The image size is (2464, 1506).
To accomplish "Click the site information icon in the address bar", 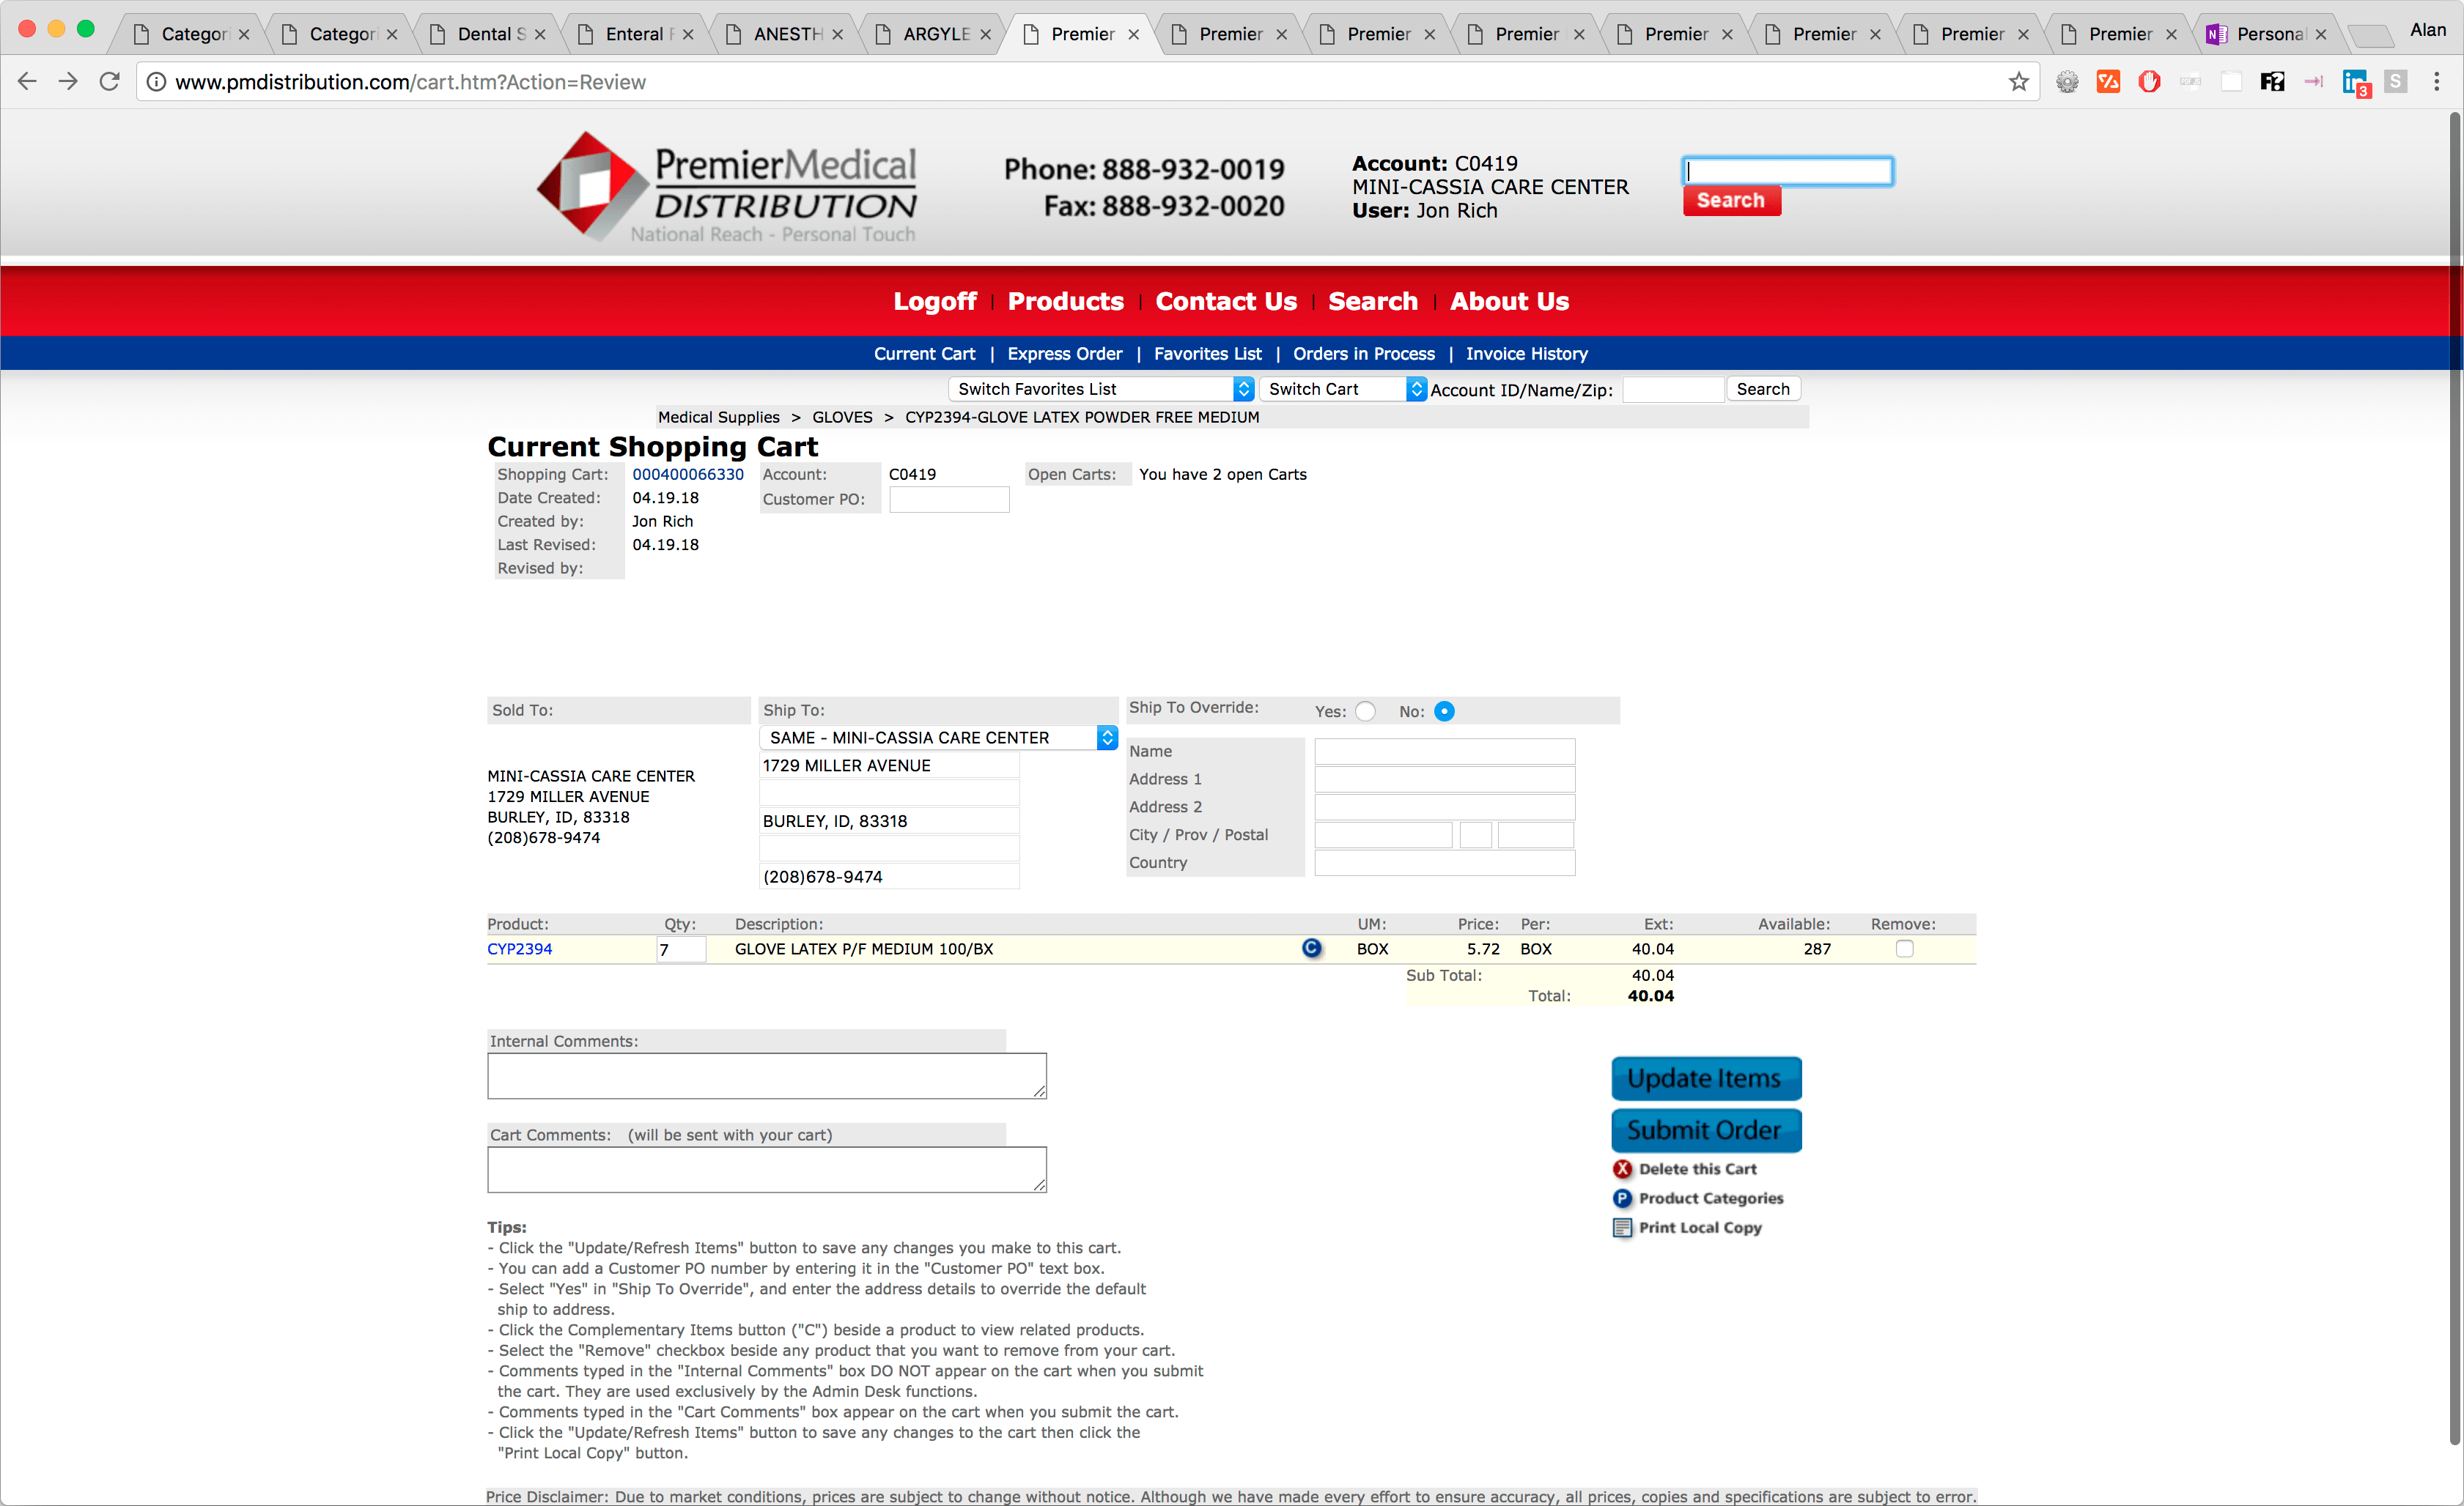I will [156, 82].
